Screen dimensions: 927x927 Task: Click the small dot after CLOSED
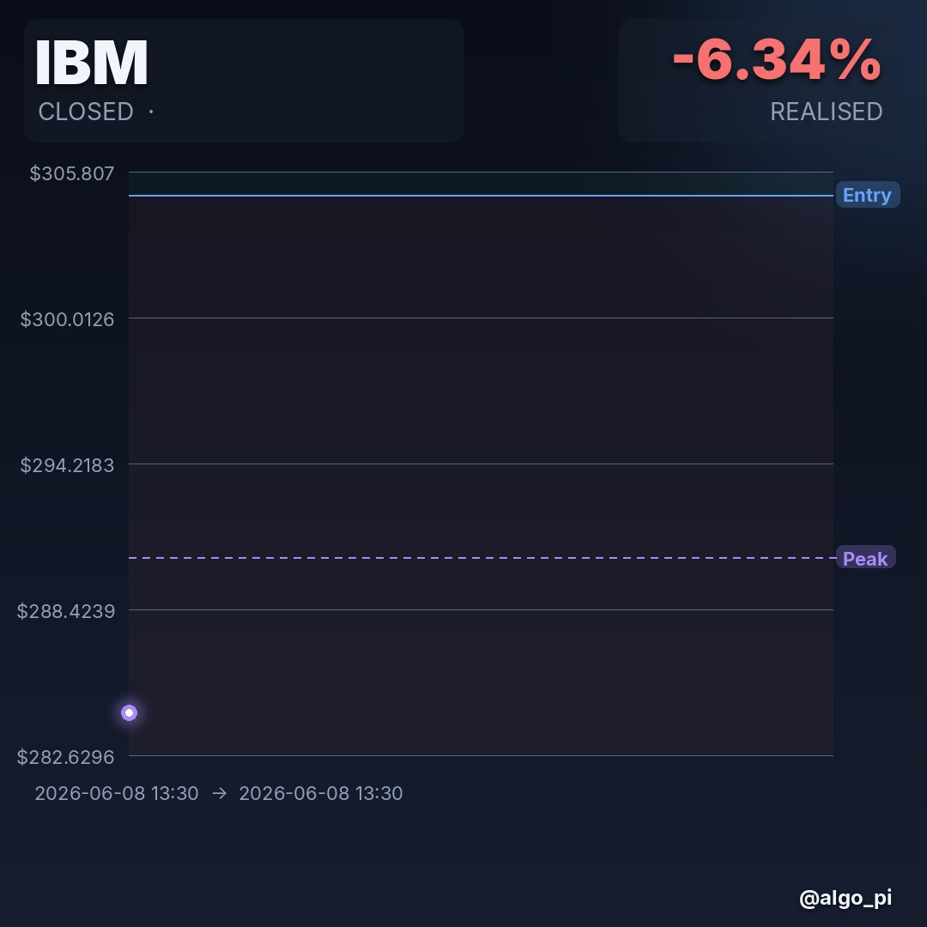tap(151, 111)
